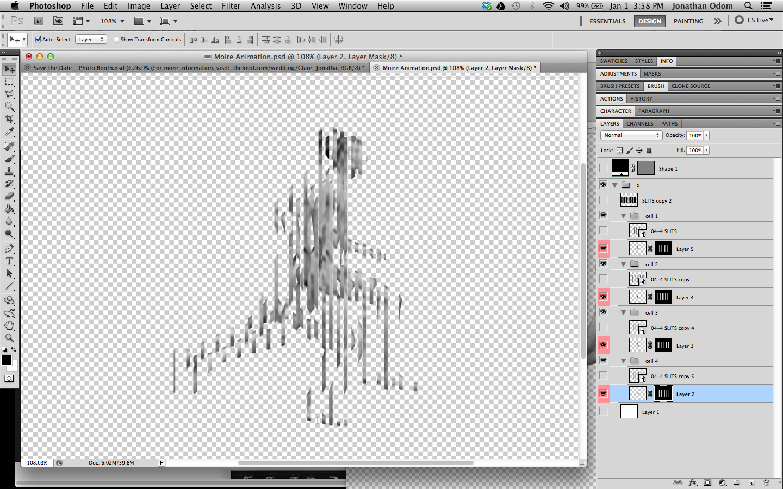
Task: Select the Crop tool
Action: (9, 119)
